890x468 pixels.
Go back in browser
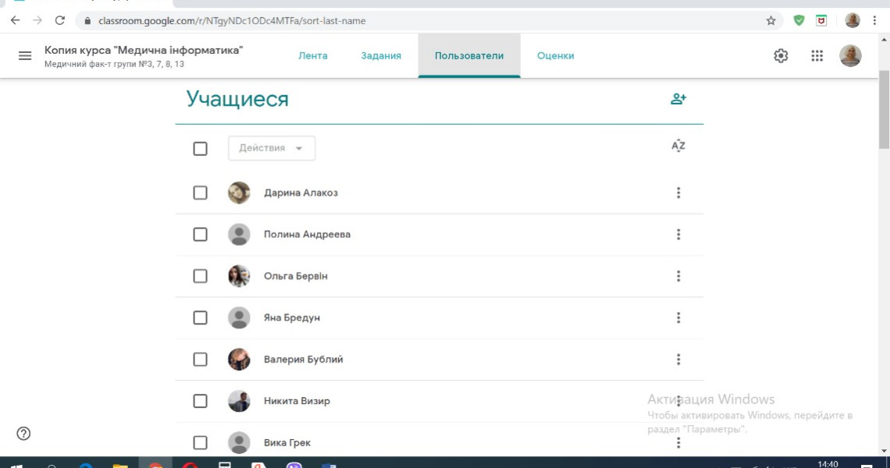[16, 20]
